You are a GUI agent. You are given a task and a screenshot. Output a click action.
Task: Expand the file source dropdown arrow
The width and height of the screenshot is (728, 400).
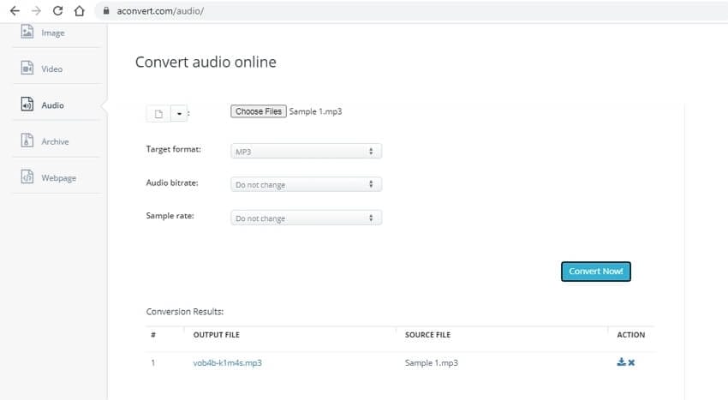point(179,114)
